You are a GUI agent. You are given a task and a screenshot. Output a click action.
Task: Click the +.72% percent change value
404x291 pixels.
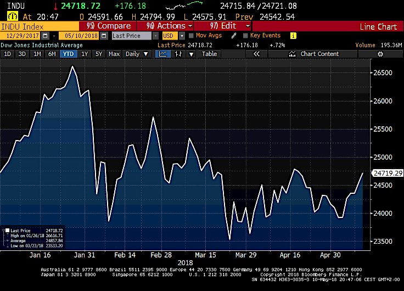tap(277, 45)
